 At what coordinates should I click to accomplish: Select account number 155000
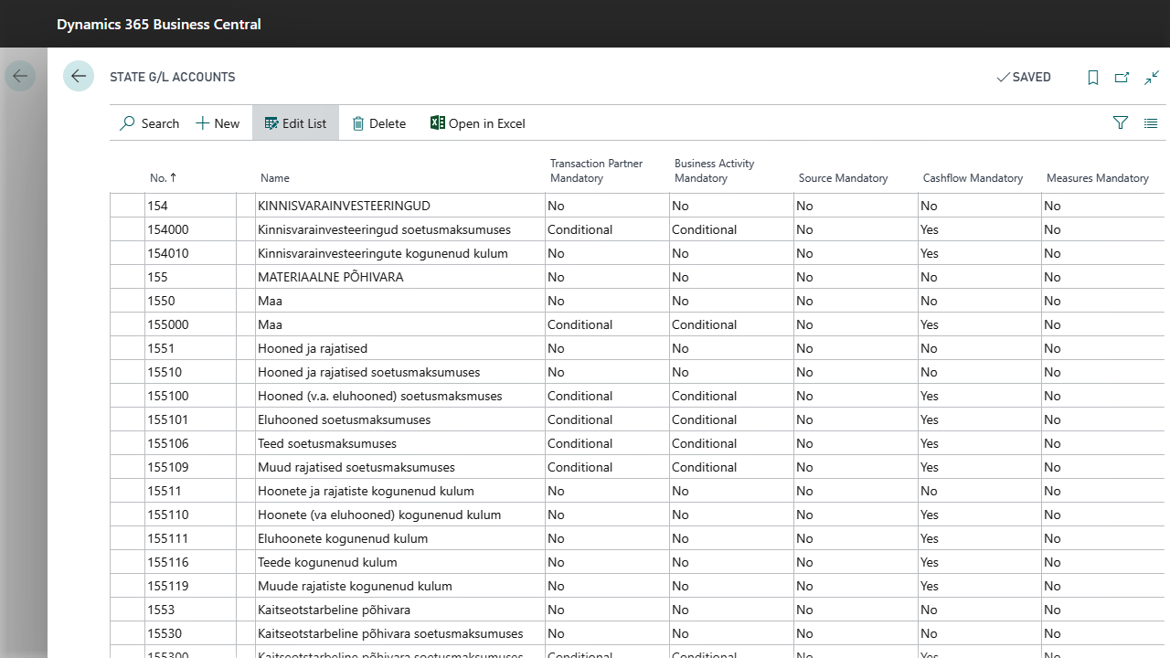190,324
